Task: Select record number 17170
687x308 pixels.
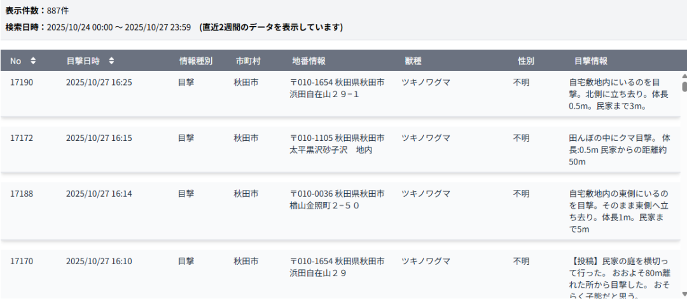Action: point(22,261)
